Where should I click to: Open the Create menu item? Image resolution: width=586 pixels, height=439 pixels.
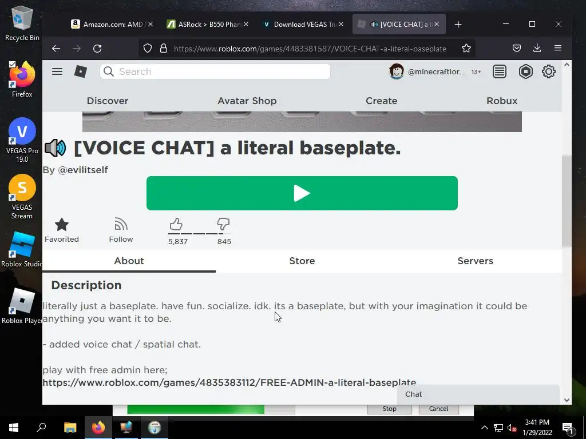tap(381, 101)
